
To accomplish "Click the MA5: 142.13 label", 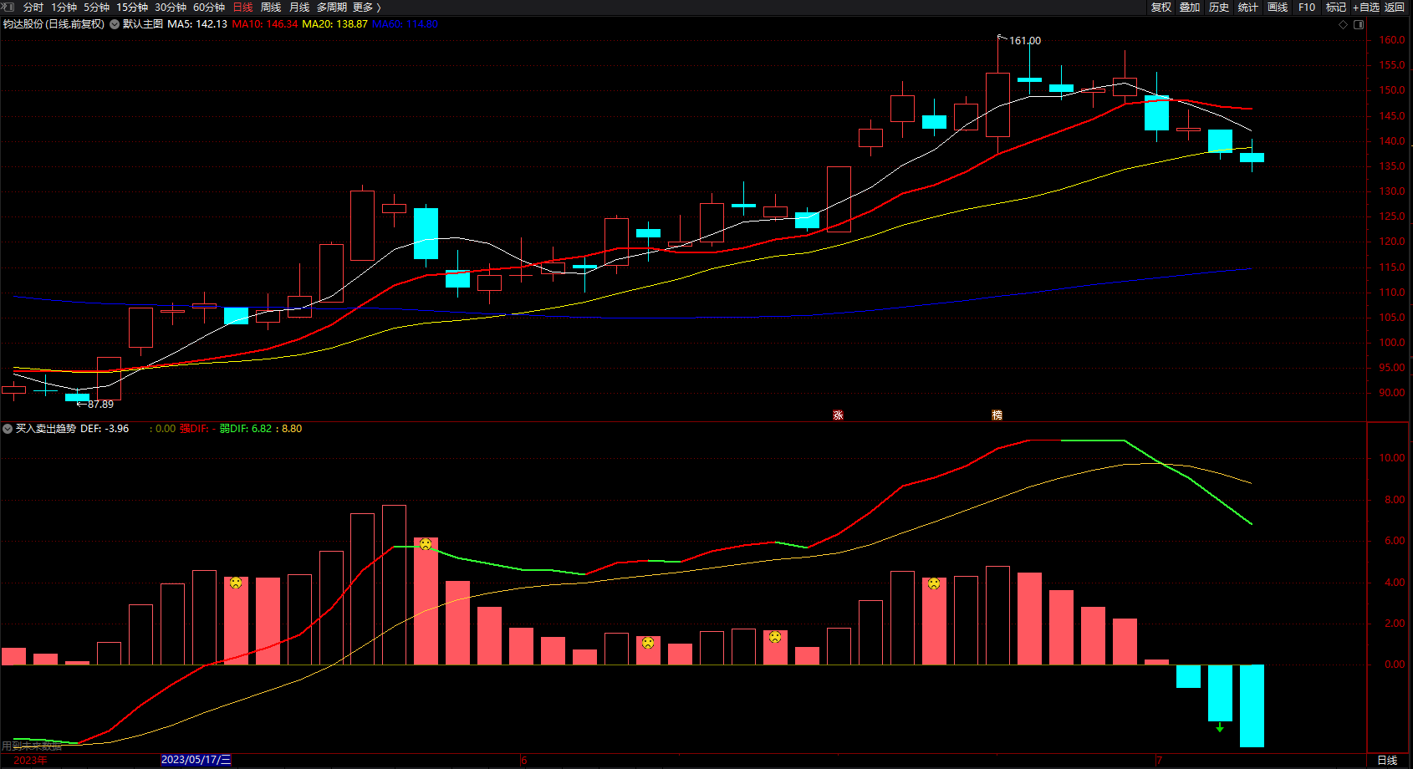I will pyautogui.click(x=197, y=24).
